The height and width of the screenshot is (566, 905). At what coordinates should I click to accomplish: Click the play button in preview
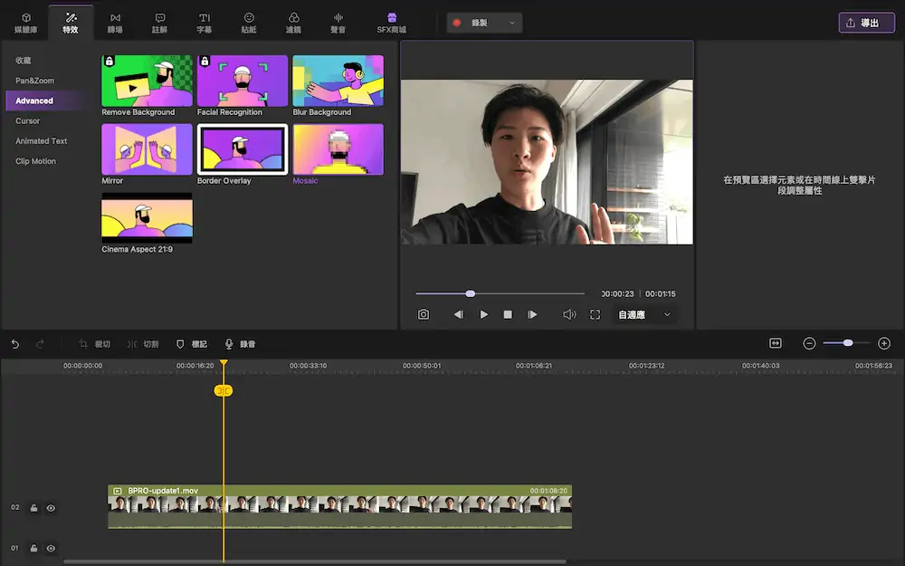coord(484,314)
